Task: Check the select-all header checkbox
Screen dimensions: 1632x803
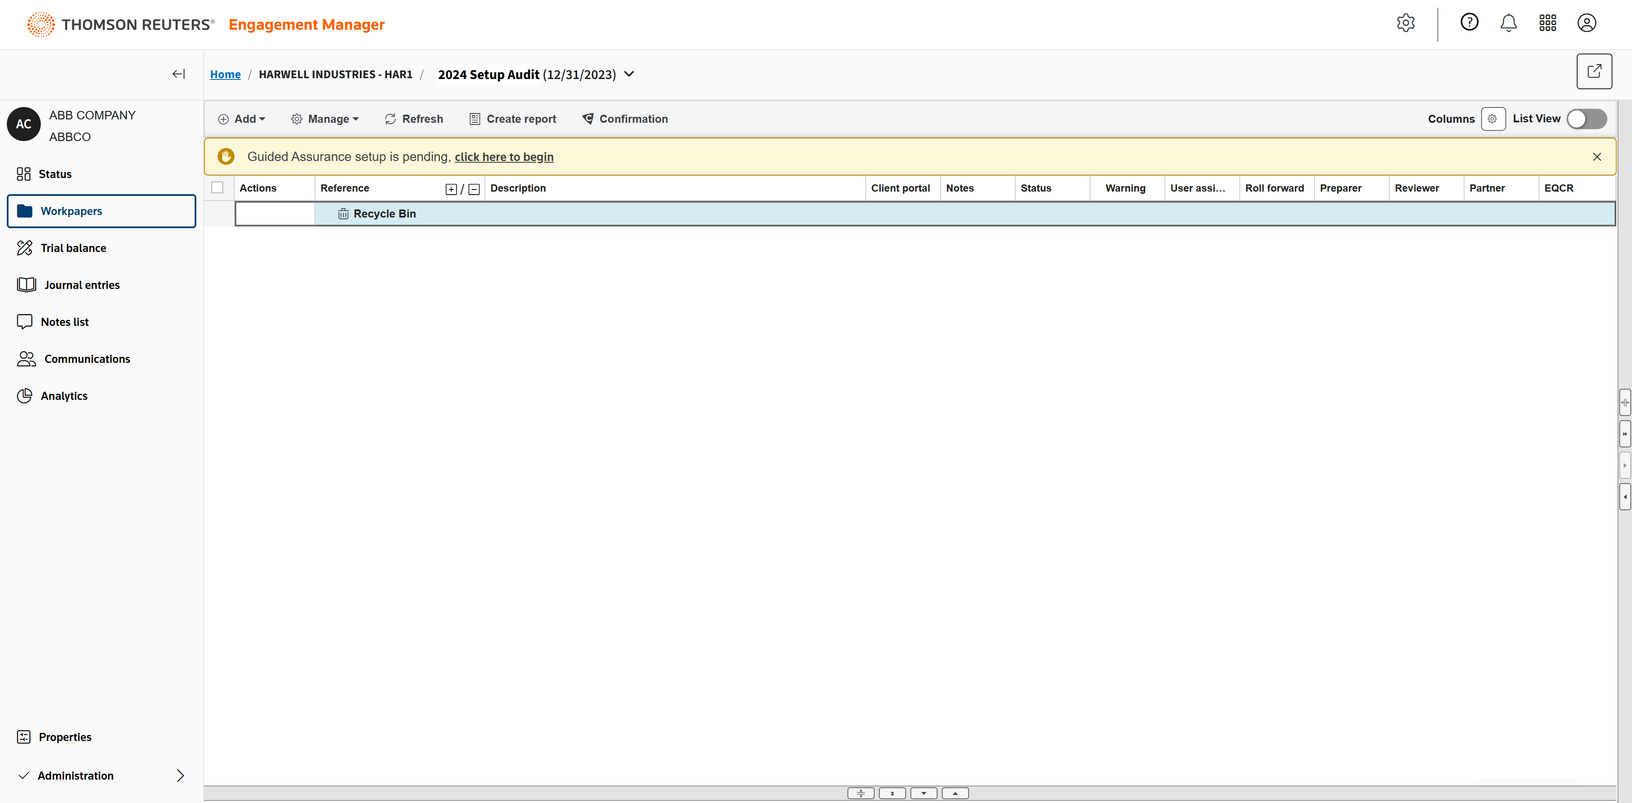Action: 217,188
